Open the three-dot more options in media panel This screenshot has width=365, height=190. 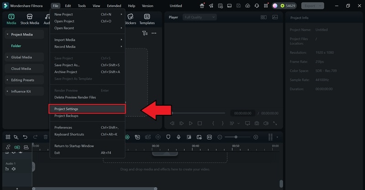154,33
